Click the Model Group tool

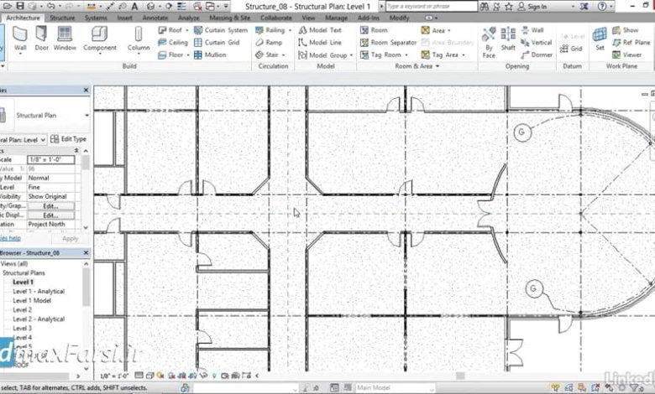(x=323, y=55)
